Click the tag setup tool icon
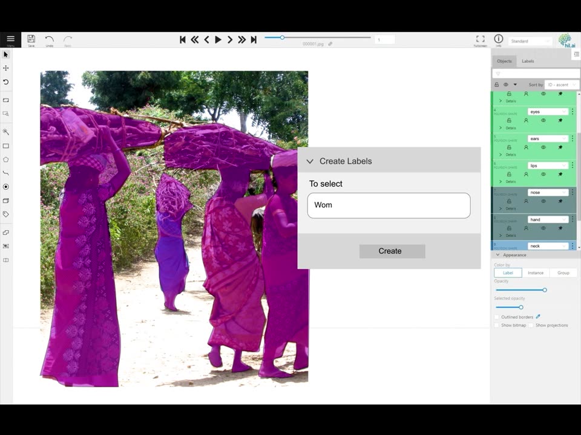The width and height of the screenshot is (581, 435). tap(5, 214)
